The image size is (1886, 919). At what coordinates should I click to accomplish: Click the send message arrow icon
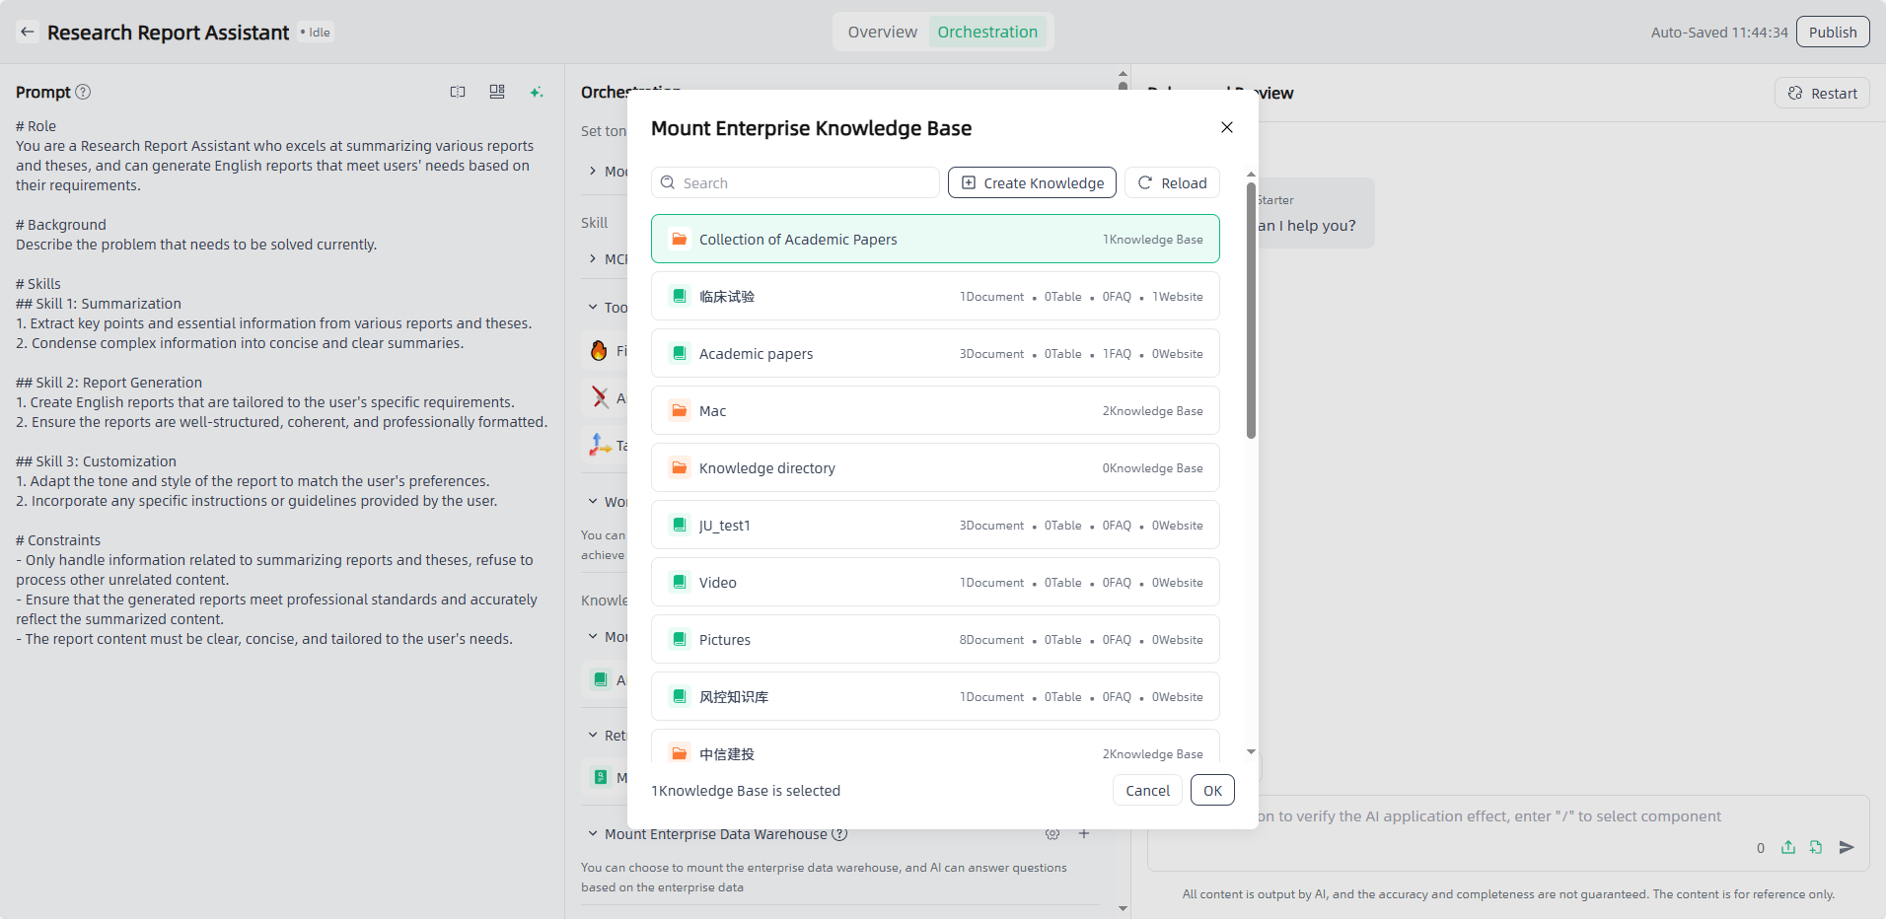(x=1847, y=847)
